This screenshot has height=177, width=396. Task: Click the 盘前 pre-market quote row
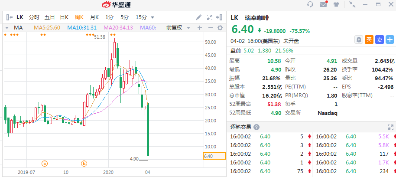pyautogui.click(x=311, y=51)
